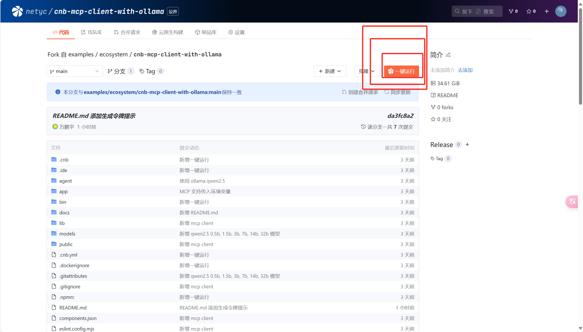Switch to the ISSUE tab
The width and height of the screenshot is (583, 332).
click(91, 32)
